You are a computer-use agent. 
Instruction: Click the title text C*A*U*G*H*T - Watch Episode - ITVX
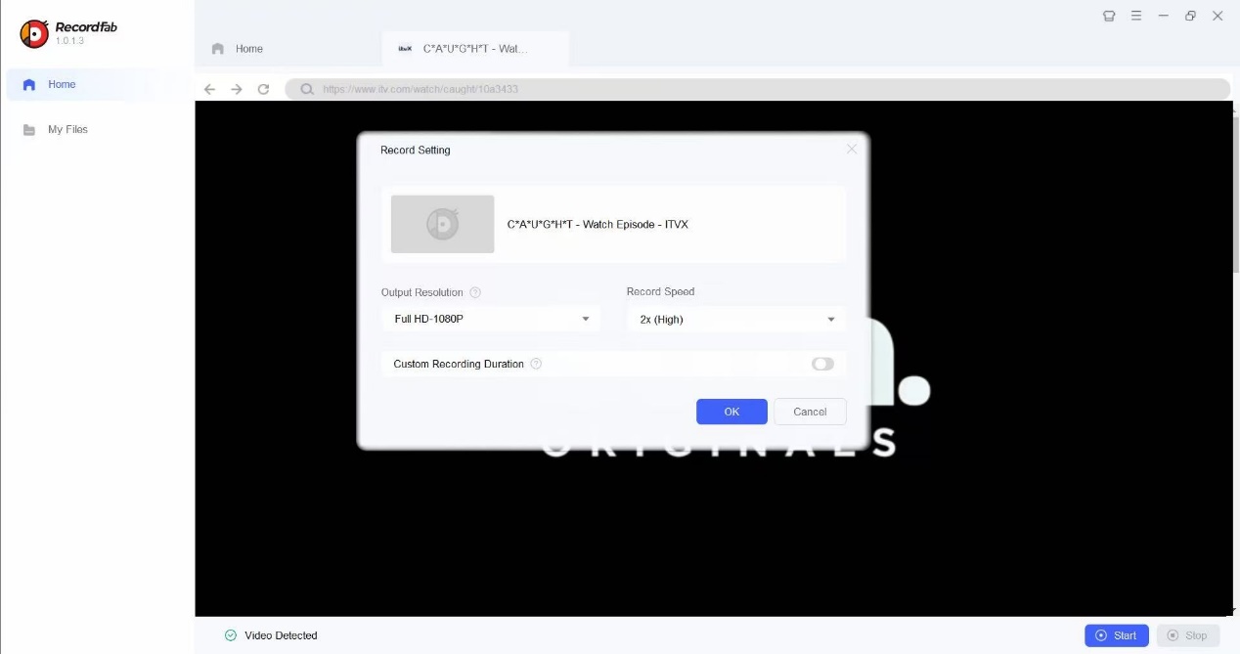598,225
